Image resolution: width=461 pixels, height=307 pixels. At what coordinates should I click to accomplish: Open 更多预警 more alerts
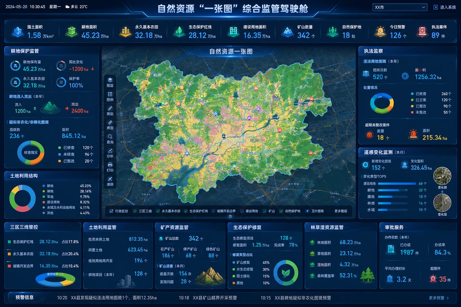(x=439, y=298)
